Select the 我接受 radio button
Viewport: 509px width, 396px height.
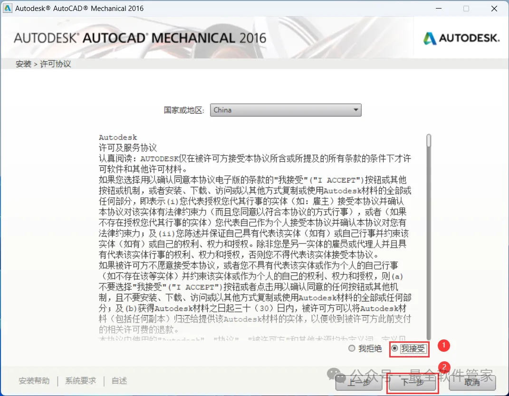pyautogui.click(x=394, y=348)
